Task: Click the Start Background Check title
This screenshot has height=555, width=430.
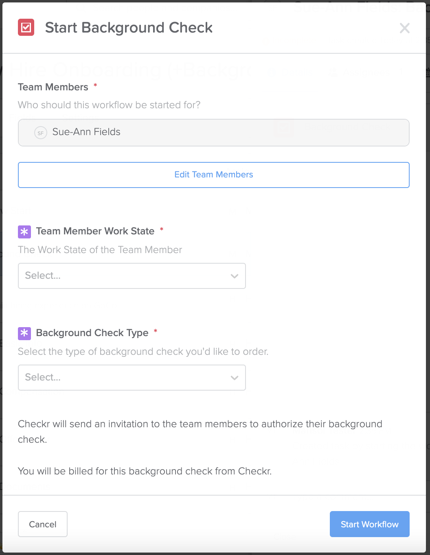Action: [129, 28]
